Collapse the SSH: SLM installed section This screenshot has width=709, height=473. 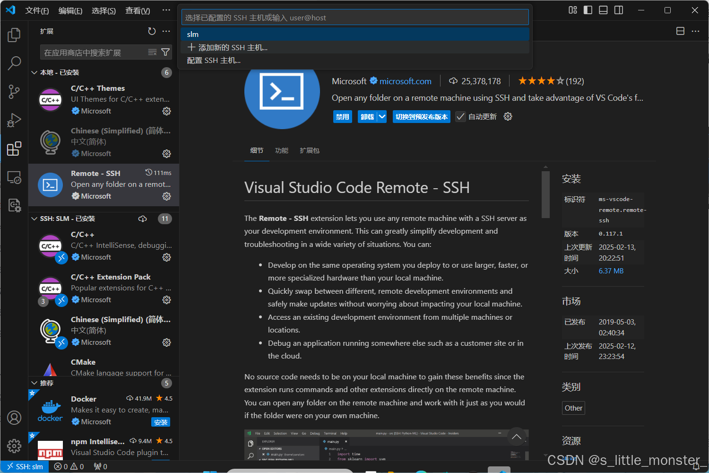[x=35, y=219]
